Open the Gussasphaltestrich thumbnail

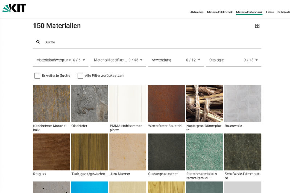click(166, 152)
